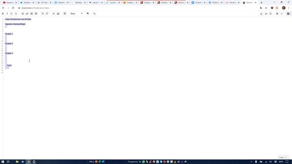Bookmark this page with the star icon
The image size is (292, 164).
(266, 8)
